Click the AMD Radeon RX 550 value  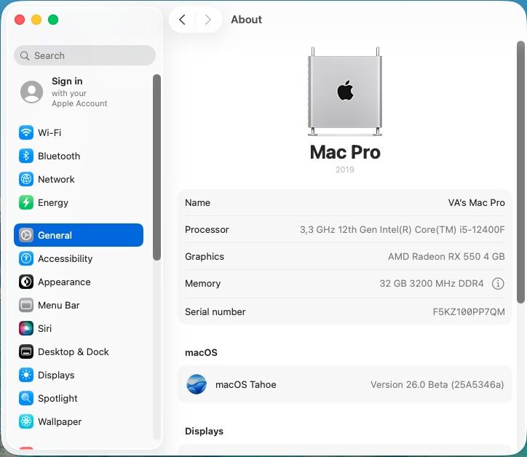point(446,256)
